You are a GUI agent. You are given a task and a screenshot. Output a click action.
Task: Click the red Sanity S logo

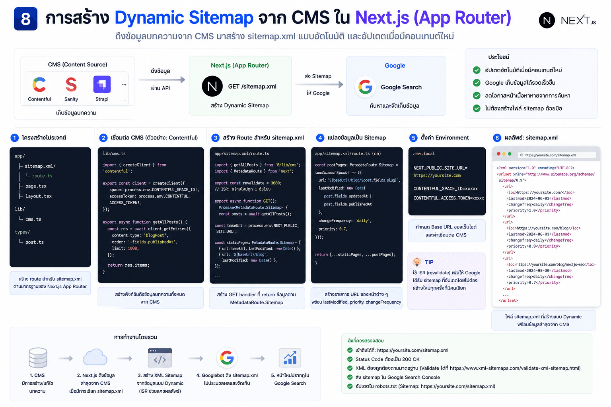point(71,85)
